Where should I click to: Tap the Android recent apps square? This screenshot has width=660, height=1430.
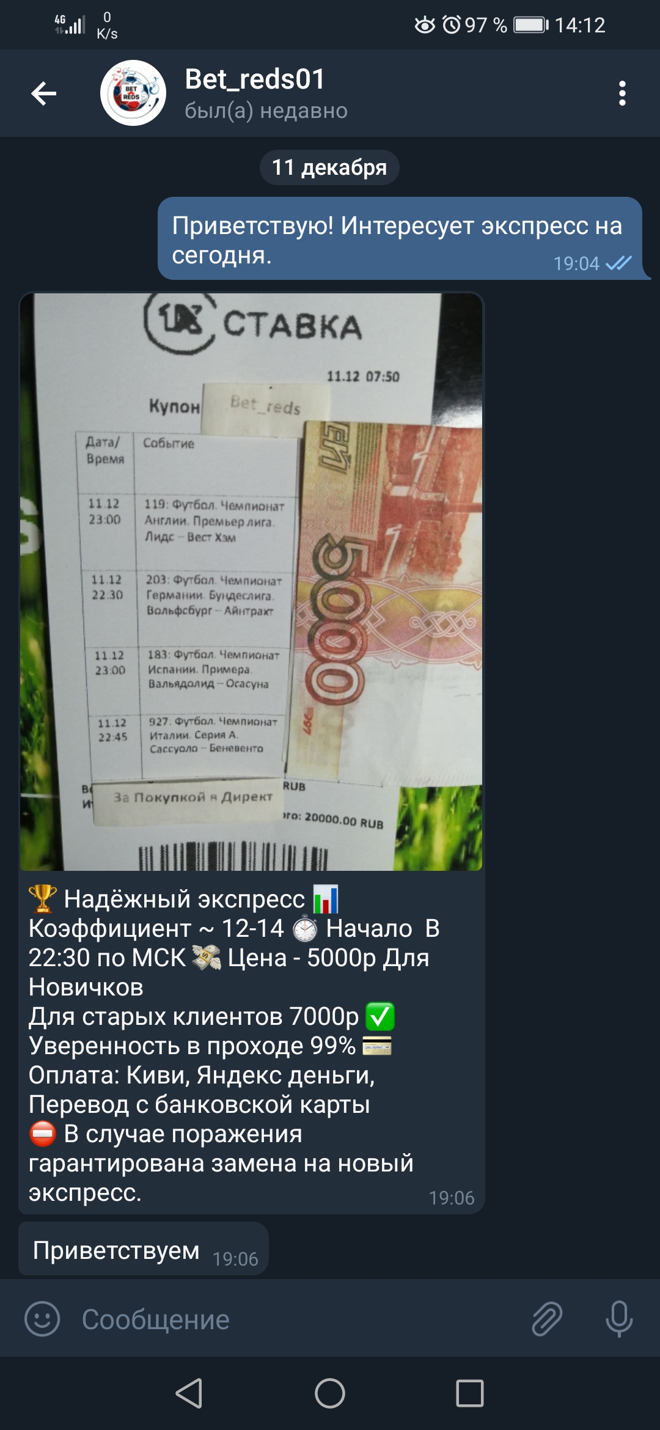point(470,1393)
